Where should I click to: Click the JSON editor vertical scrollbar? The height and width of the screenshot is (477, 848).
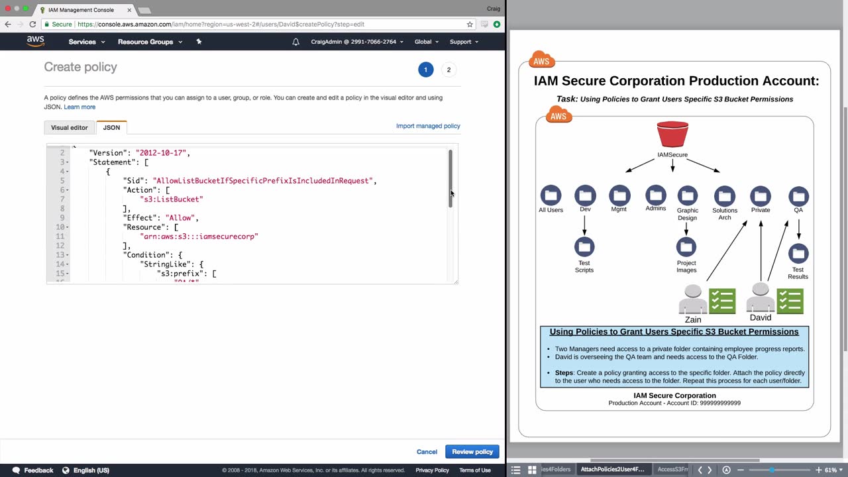[x=450, y=179]
